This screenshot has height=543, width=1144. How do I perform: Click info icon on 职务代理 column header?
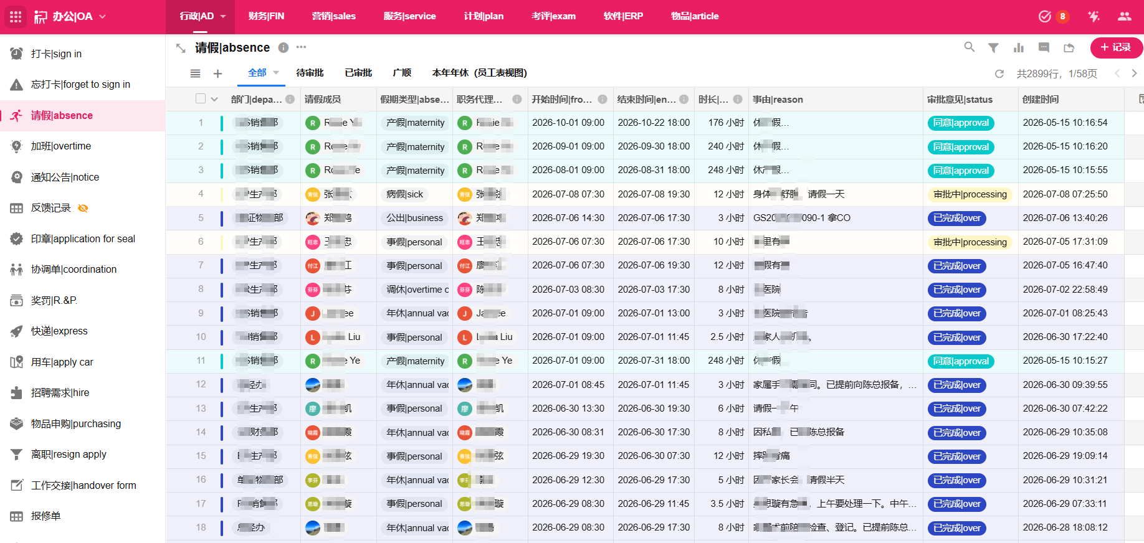tap(517, 99)
